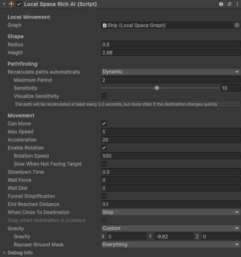The image size is (241, 257).
Task: Open Recalculate paths automatically dropdown
Action: click(x=171, y=72)
